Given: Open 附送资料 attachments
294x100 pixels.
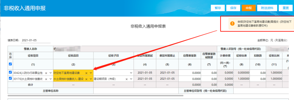Looking at the screenshot, I should (267, 8).
